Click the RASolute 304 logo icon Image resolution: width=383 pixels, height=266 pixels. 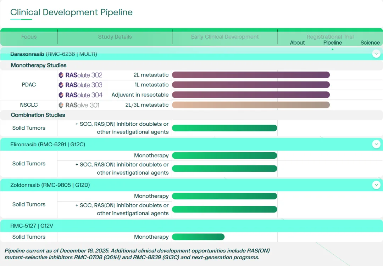pyautogui.click(x=61, y=95)
